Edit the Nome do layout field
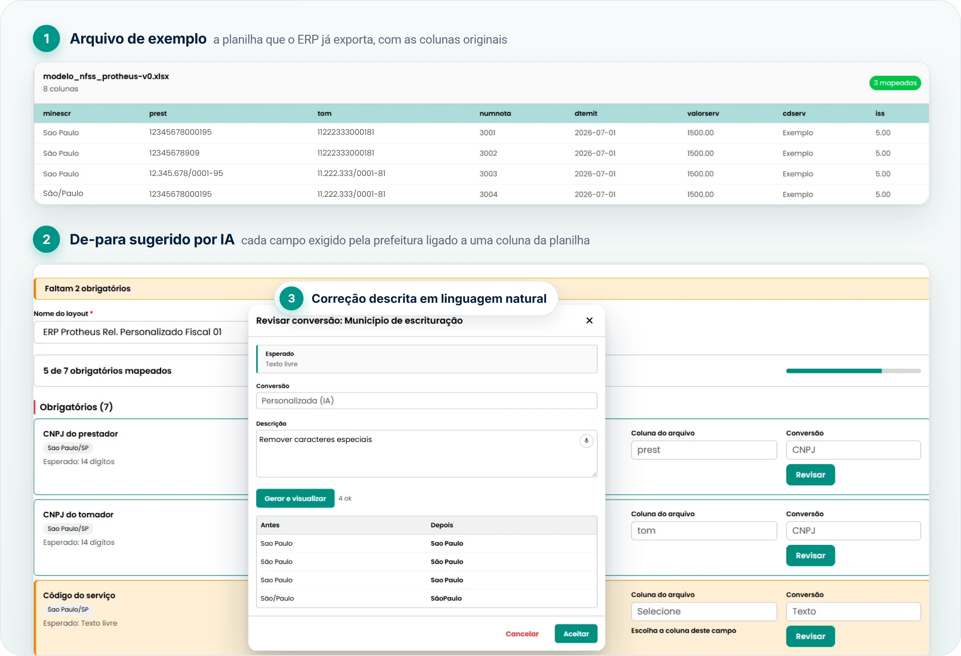Image resolution: width=961 pixels, height=656 pixels. [141, 332]
